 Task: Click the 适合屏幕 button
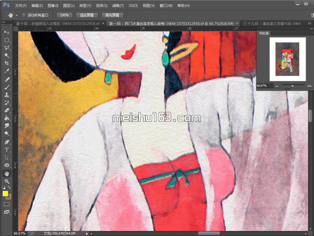(87, 15)
